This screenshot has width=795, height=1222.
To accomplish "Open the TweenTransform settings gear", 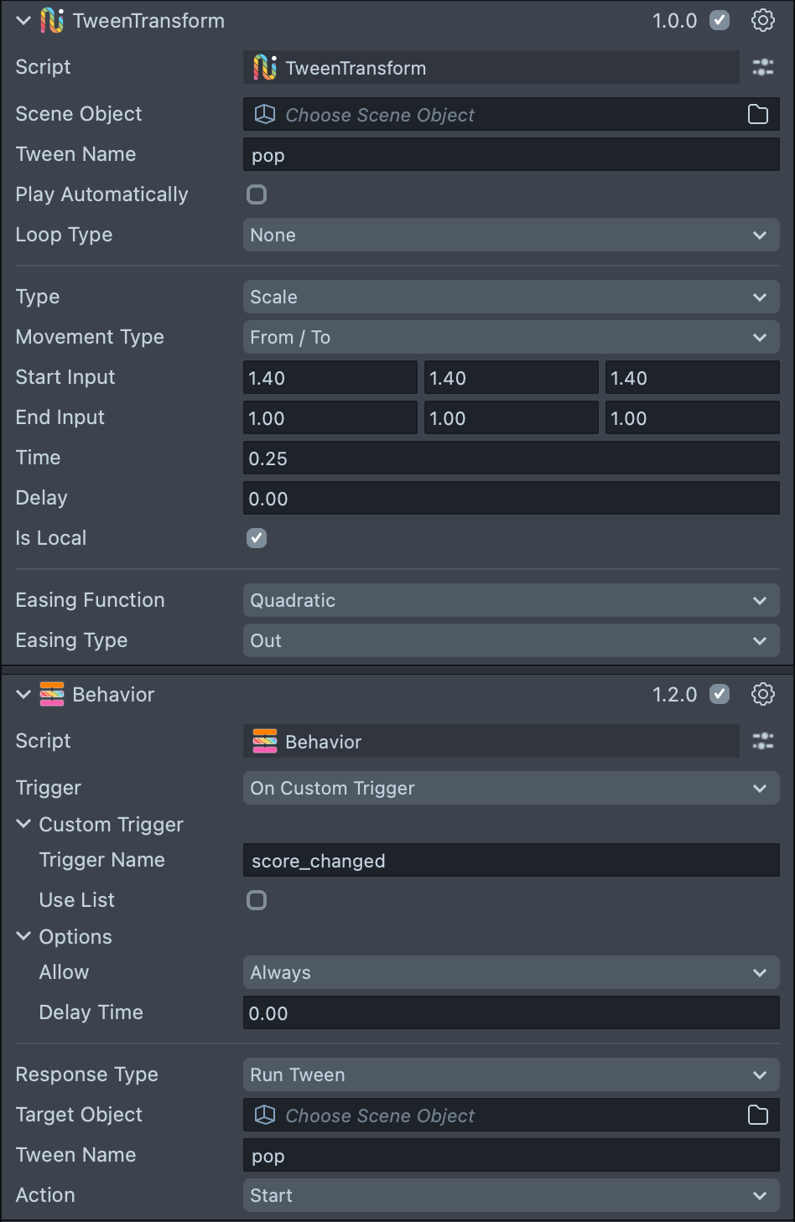I will coord(762,20).
